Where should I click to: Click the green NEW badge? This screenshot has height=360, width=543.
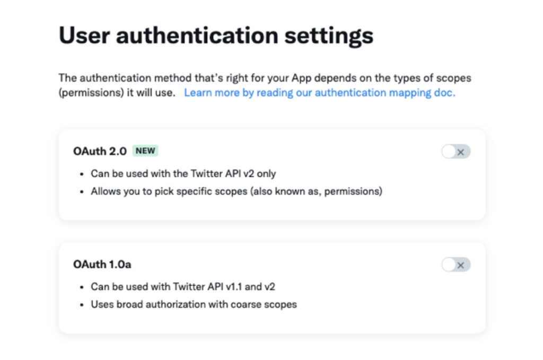[x=145, y=151]
